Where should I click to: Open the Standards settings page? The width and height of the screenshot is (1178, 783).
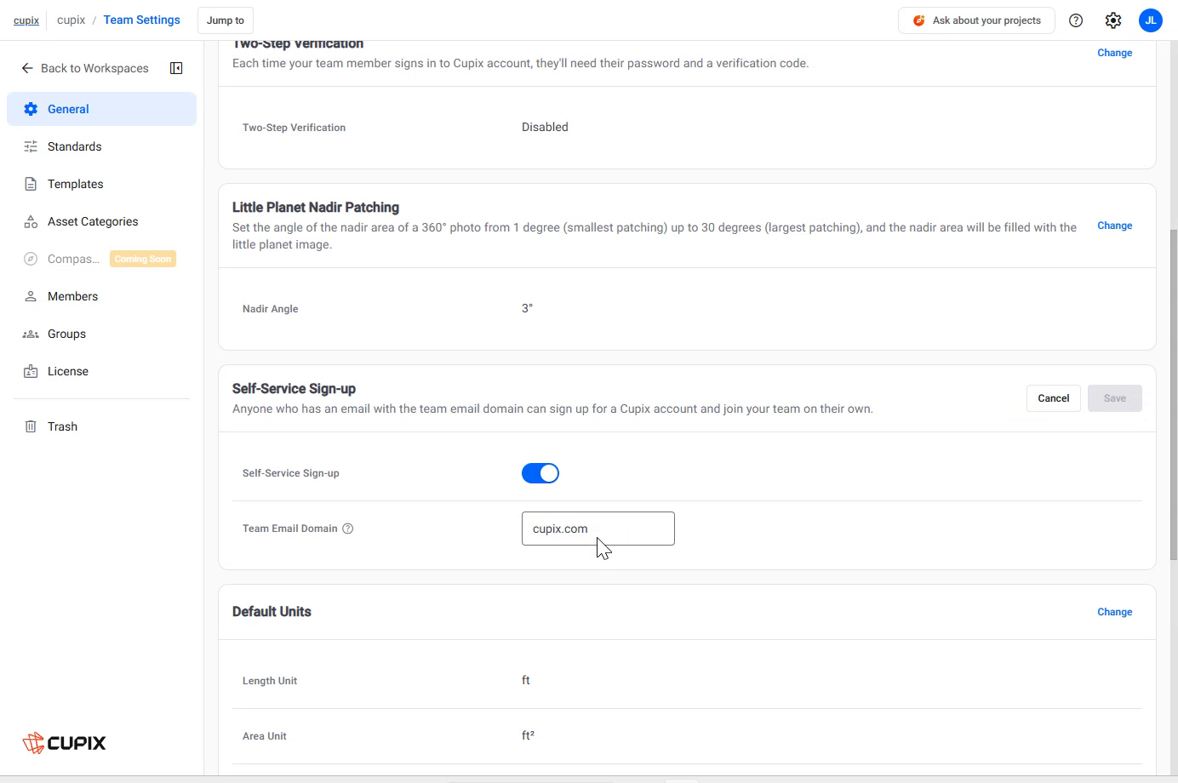click(101, 146)
